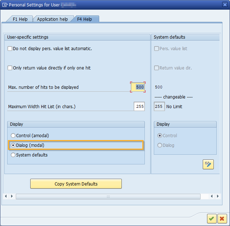Click 'Max. number of hits to be displayed' label

pyautogui.click(x=43, y=87)
